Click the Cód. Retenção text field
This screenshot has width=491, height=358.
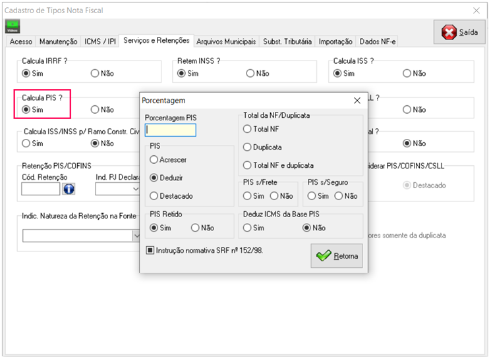click(x=40, y=190)
